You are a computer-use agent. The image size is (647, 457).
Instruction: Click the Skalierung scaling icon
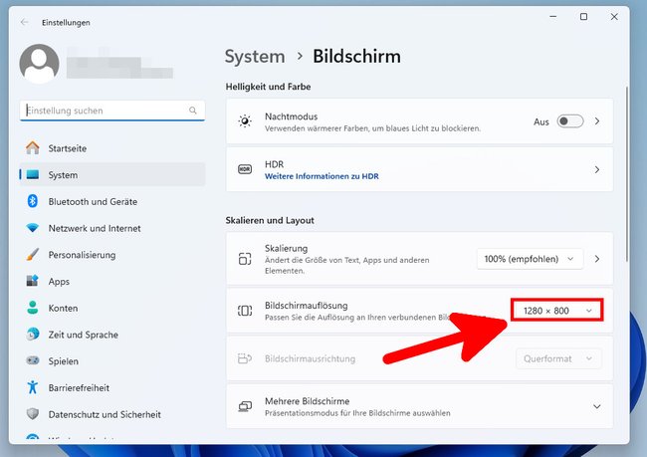click(245, 259)
